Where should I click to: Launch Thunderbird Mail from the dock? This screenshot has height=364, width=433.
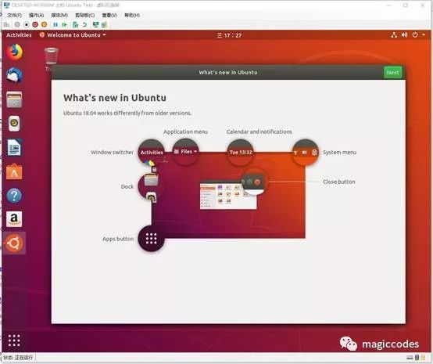point(14,75)
